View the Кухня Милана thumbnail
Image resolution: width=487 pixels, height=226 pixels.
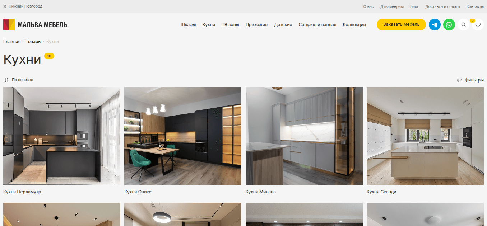304,136
